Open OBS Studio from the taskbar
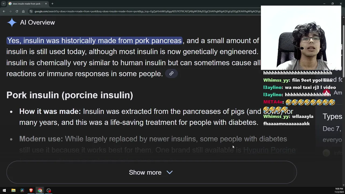 pos(49,190)
